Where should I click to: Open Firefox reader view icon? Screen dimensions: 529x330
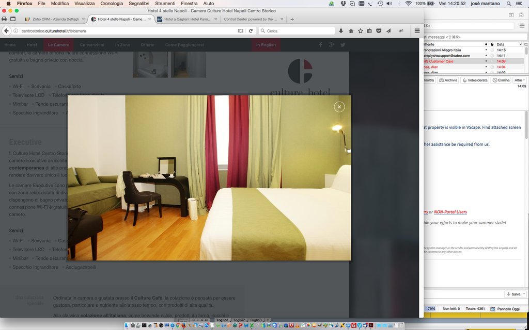[240, 30]
